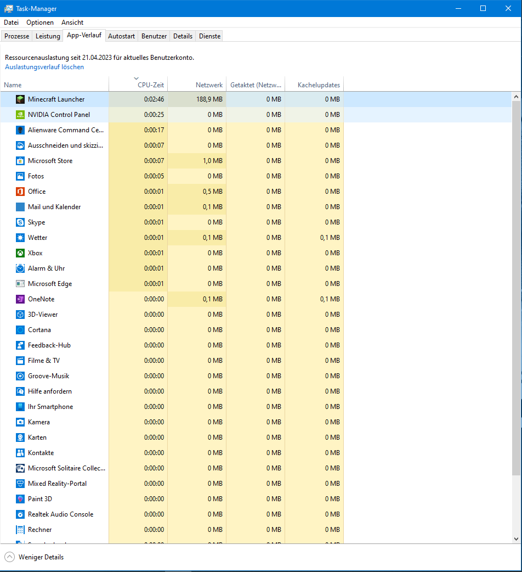Click the Feedback-Hub icon
The image size is (522, 572).
coord(20,345)
